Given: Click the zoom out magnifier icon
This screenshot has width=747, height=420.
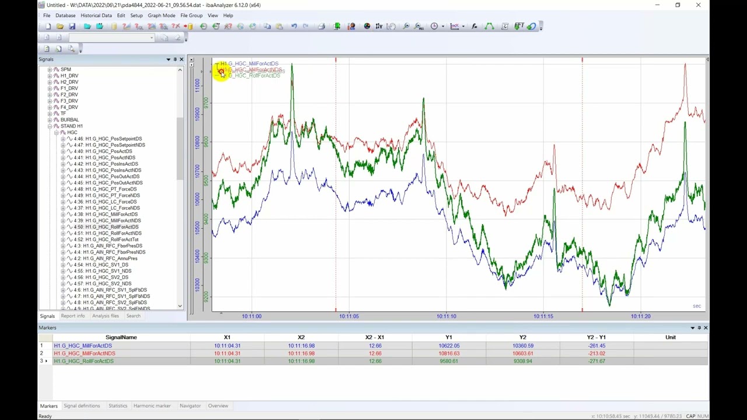Looking at the screenshot, I should pyautogui.click(x=406, y=26).
